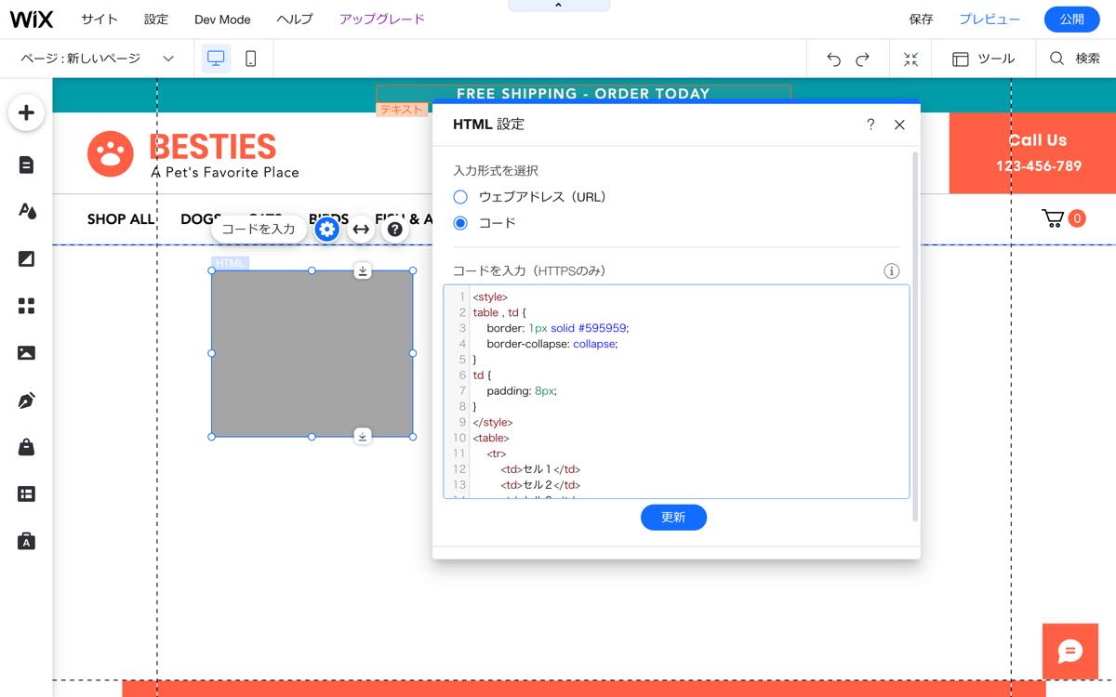Select the コード radio button

point(460,223)
